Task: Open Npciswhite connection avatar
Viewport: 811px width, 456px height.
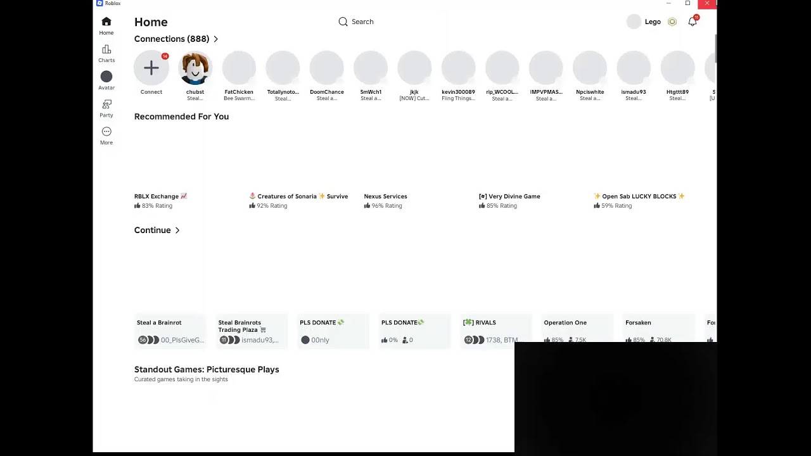Action: point(590,68)
